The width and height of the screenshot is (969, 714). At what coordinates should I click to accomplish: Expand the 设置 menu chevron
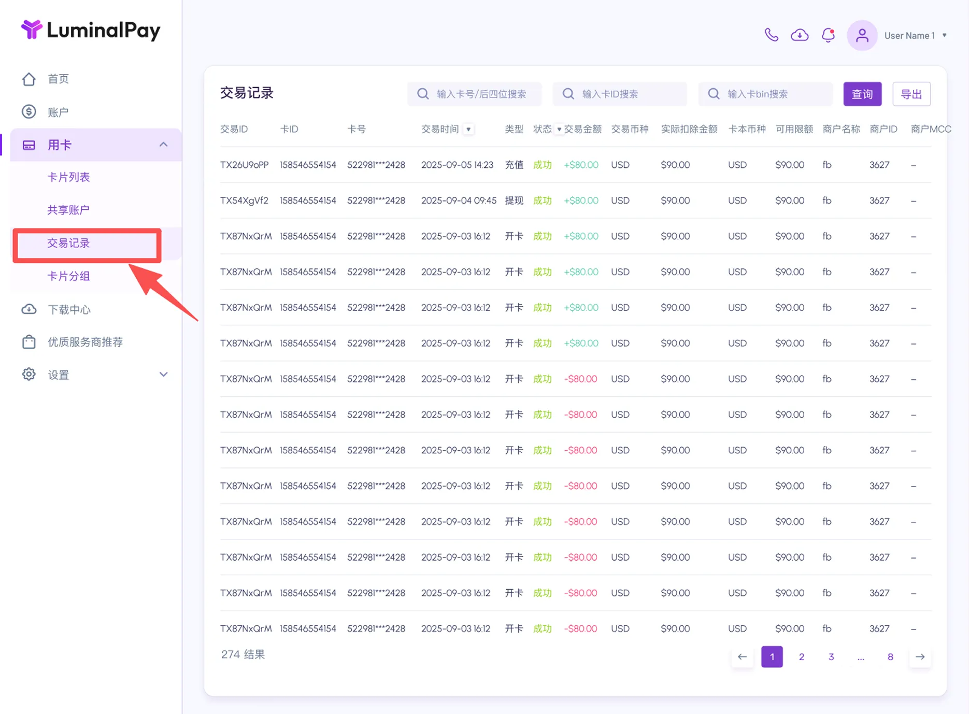(x=163, y=374)
